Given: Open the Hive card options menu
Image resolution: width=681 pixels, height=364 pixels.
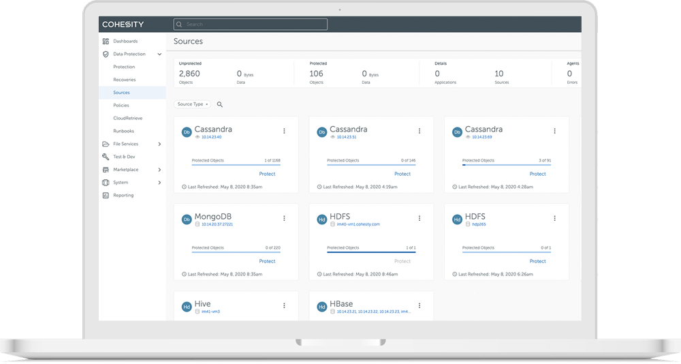Looking at the screenshot, I should [x=284, y=306].
